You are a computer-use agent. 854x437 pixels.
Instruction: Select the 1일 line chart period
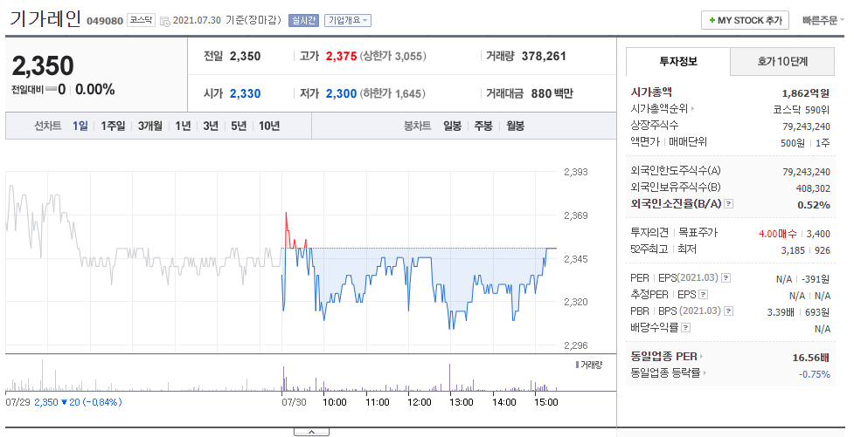(80, 126)
